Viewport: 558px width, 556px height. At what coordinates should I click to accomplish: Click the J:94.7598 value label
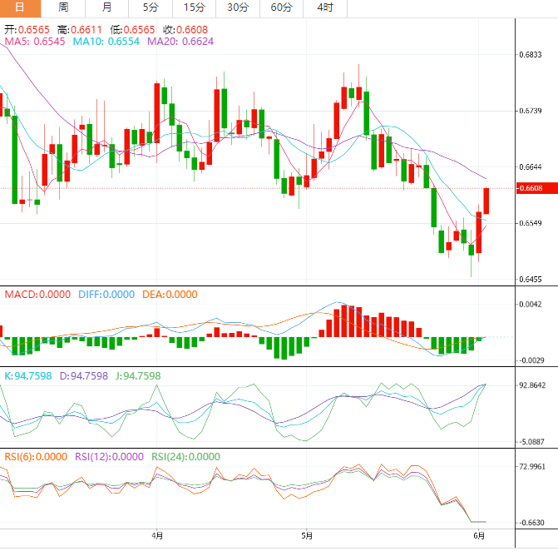[x=138, y=376]
